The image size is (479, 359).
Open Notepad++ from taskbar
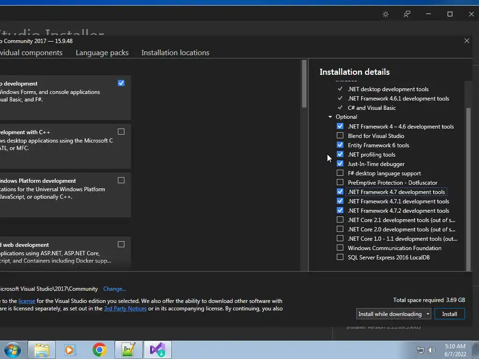coord(128,350)
